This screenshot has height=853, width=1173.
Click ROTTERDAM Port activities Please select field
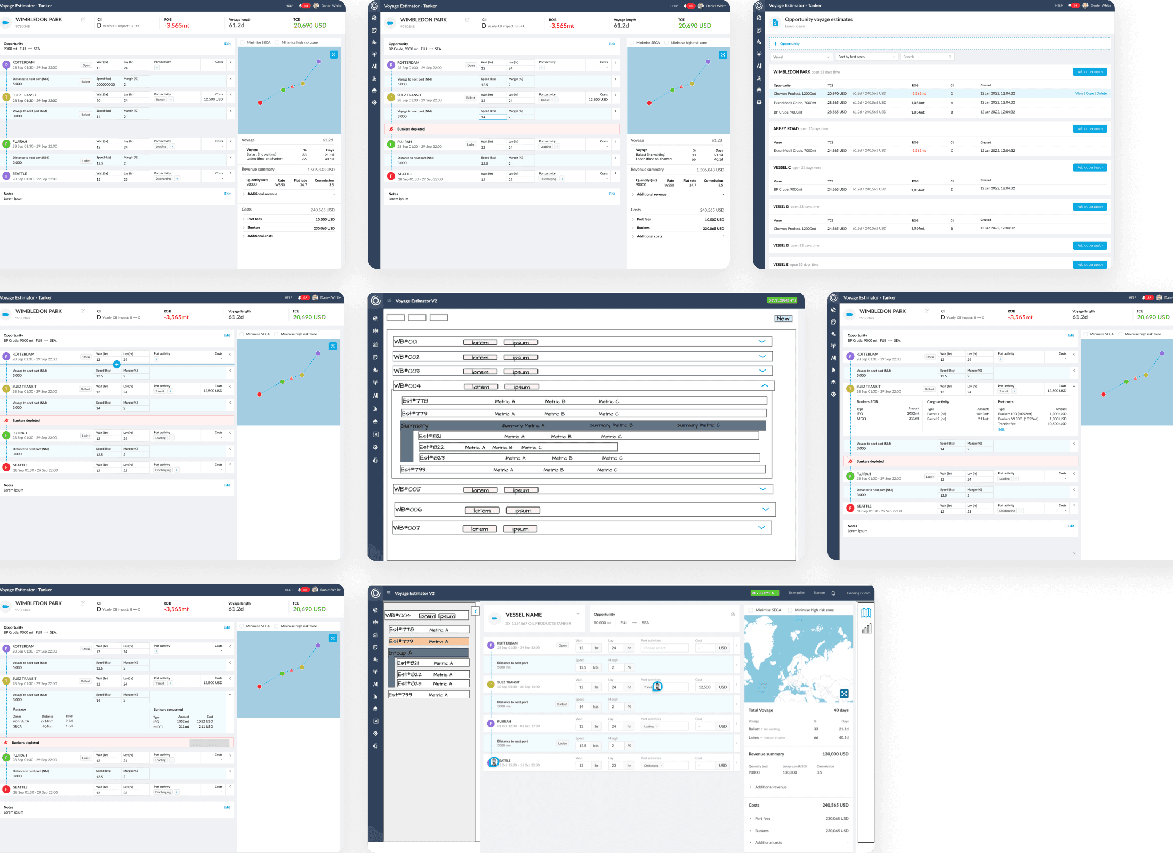(x=664, y=648)
